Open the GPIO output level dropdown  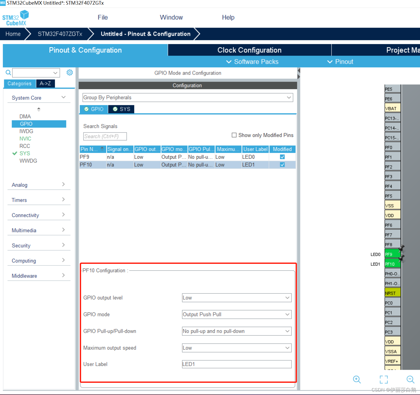pos(237,298)
